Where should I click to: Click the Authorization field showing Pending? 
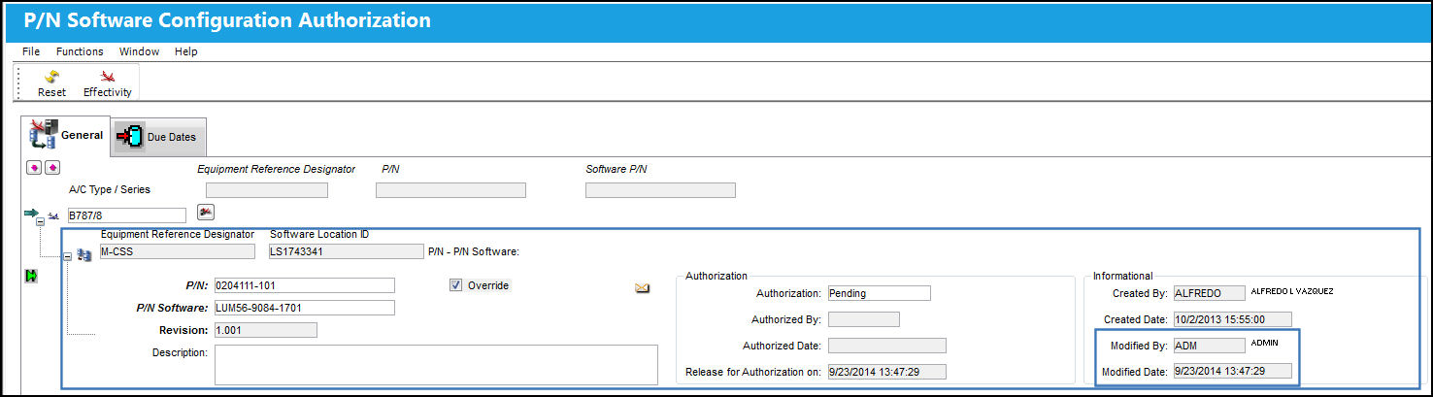879,293
